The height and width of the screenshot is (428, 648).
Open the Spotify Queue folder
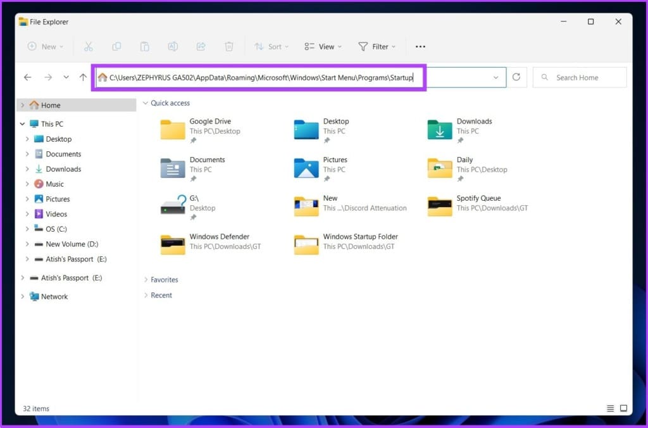(478, 205)
